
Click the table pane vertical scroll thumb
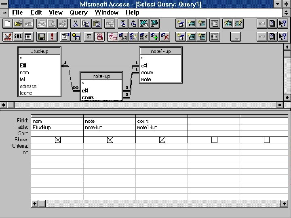[287, 54]
